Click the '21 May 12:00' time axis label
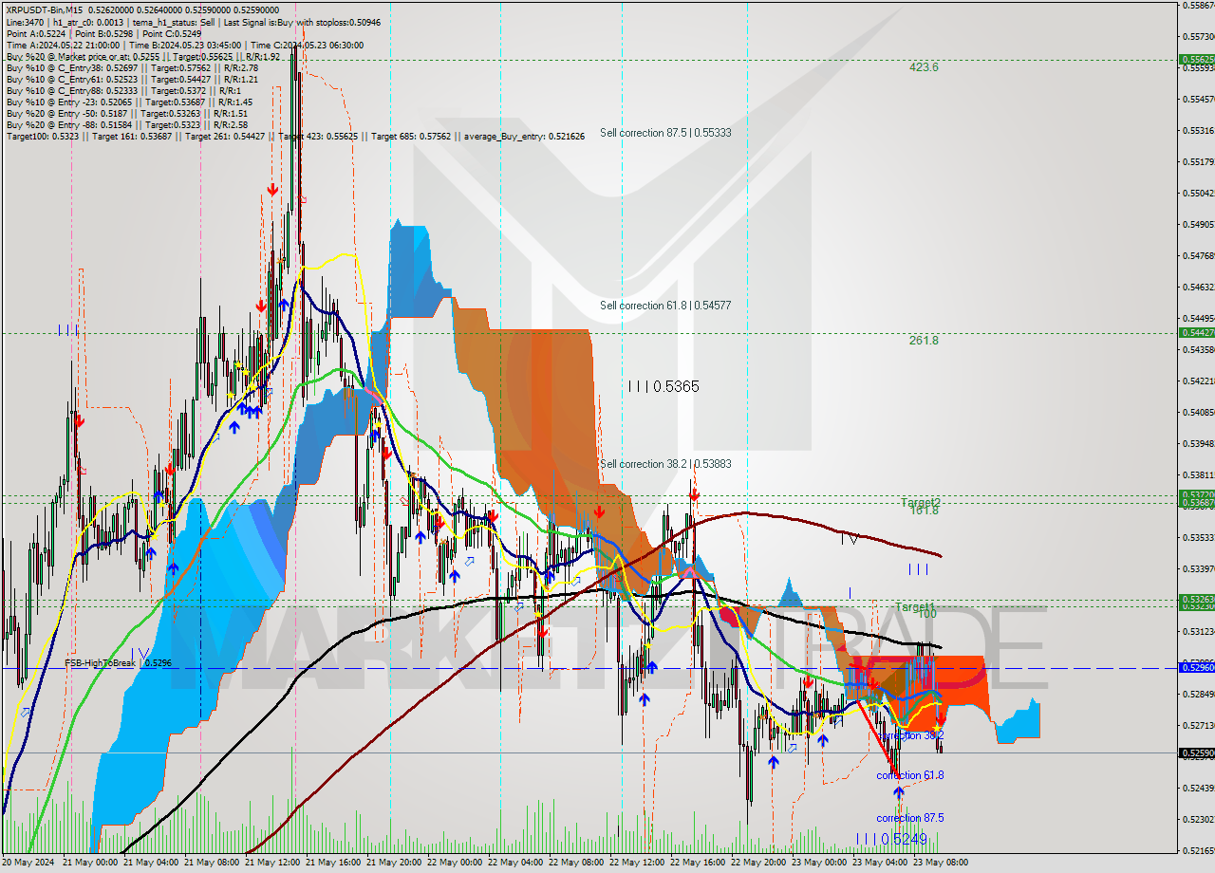 (272, 863)
